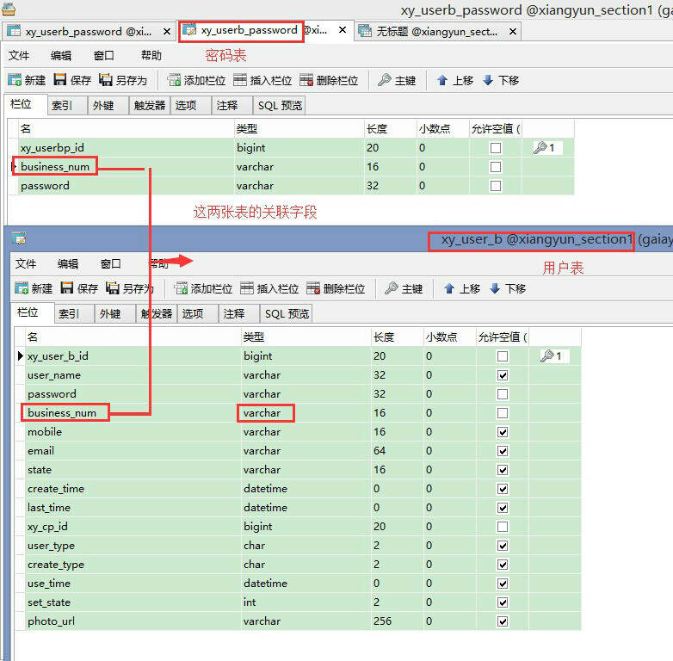This screenshot has width=673, height=661.
Task: Open type cell of business_num in xy_user_b
Action: point(266,413)
